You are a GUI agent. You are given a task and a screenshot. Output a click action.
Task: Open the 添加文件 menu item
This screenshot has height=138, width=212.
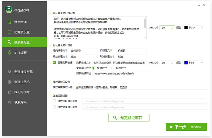click(x=25, y=22)
